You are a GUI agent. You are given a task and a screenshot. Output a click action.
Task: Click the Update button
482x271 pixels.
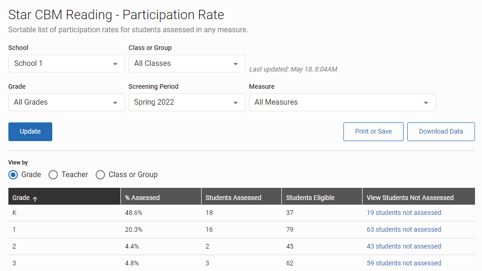(30, 132)
